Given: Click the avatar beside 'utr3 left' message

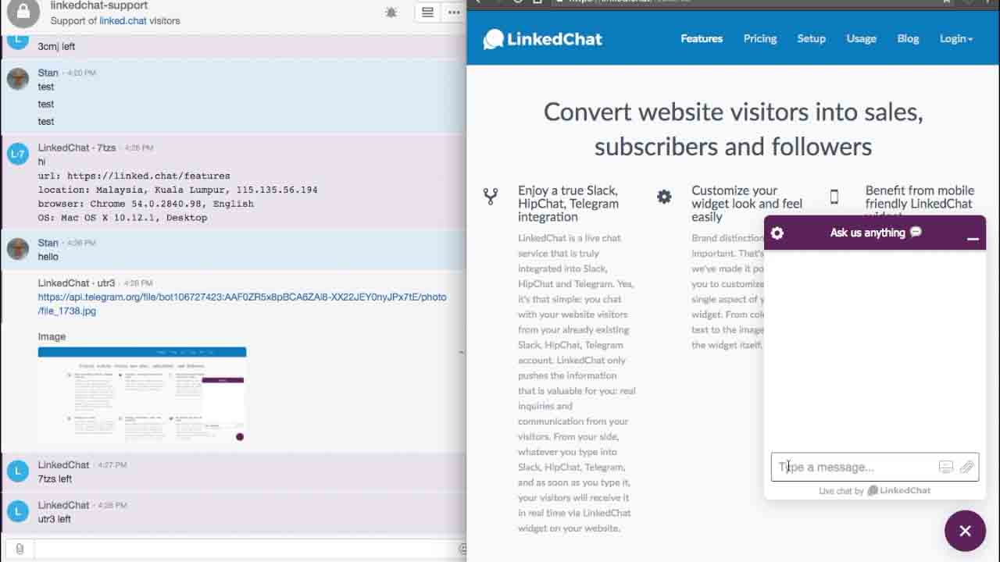Looking at the screenshot, I should click(18, 511).
